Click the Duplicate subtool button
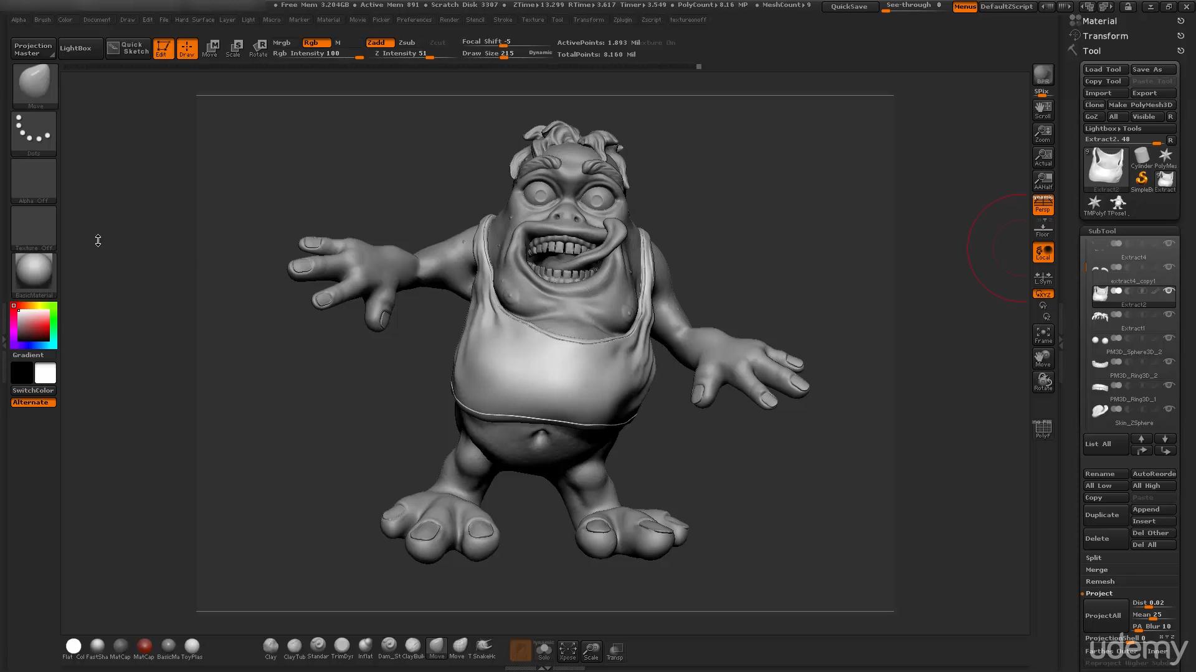 pyautogui.click(x=1105, y=515)
